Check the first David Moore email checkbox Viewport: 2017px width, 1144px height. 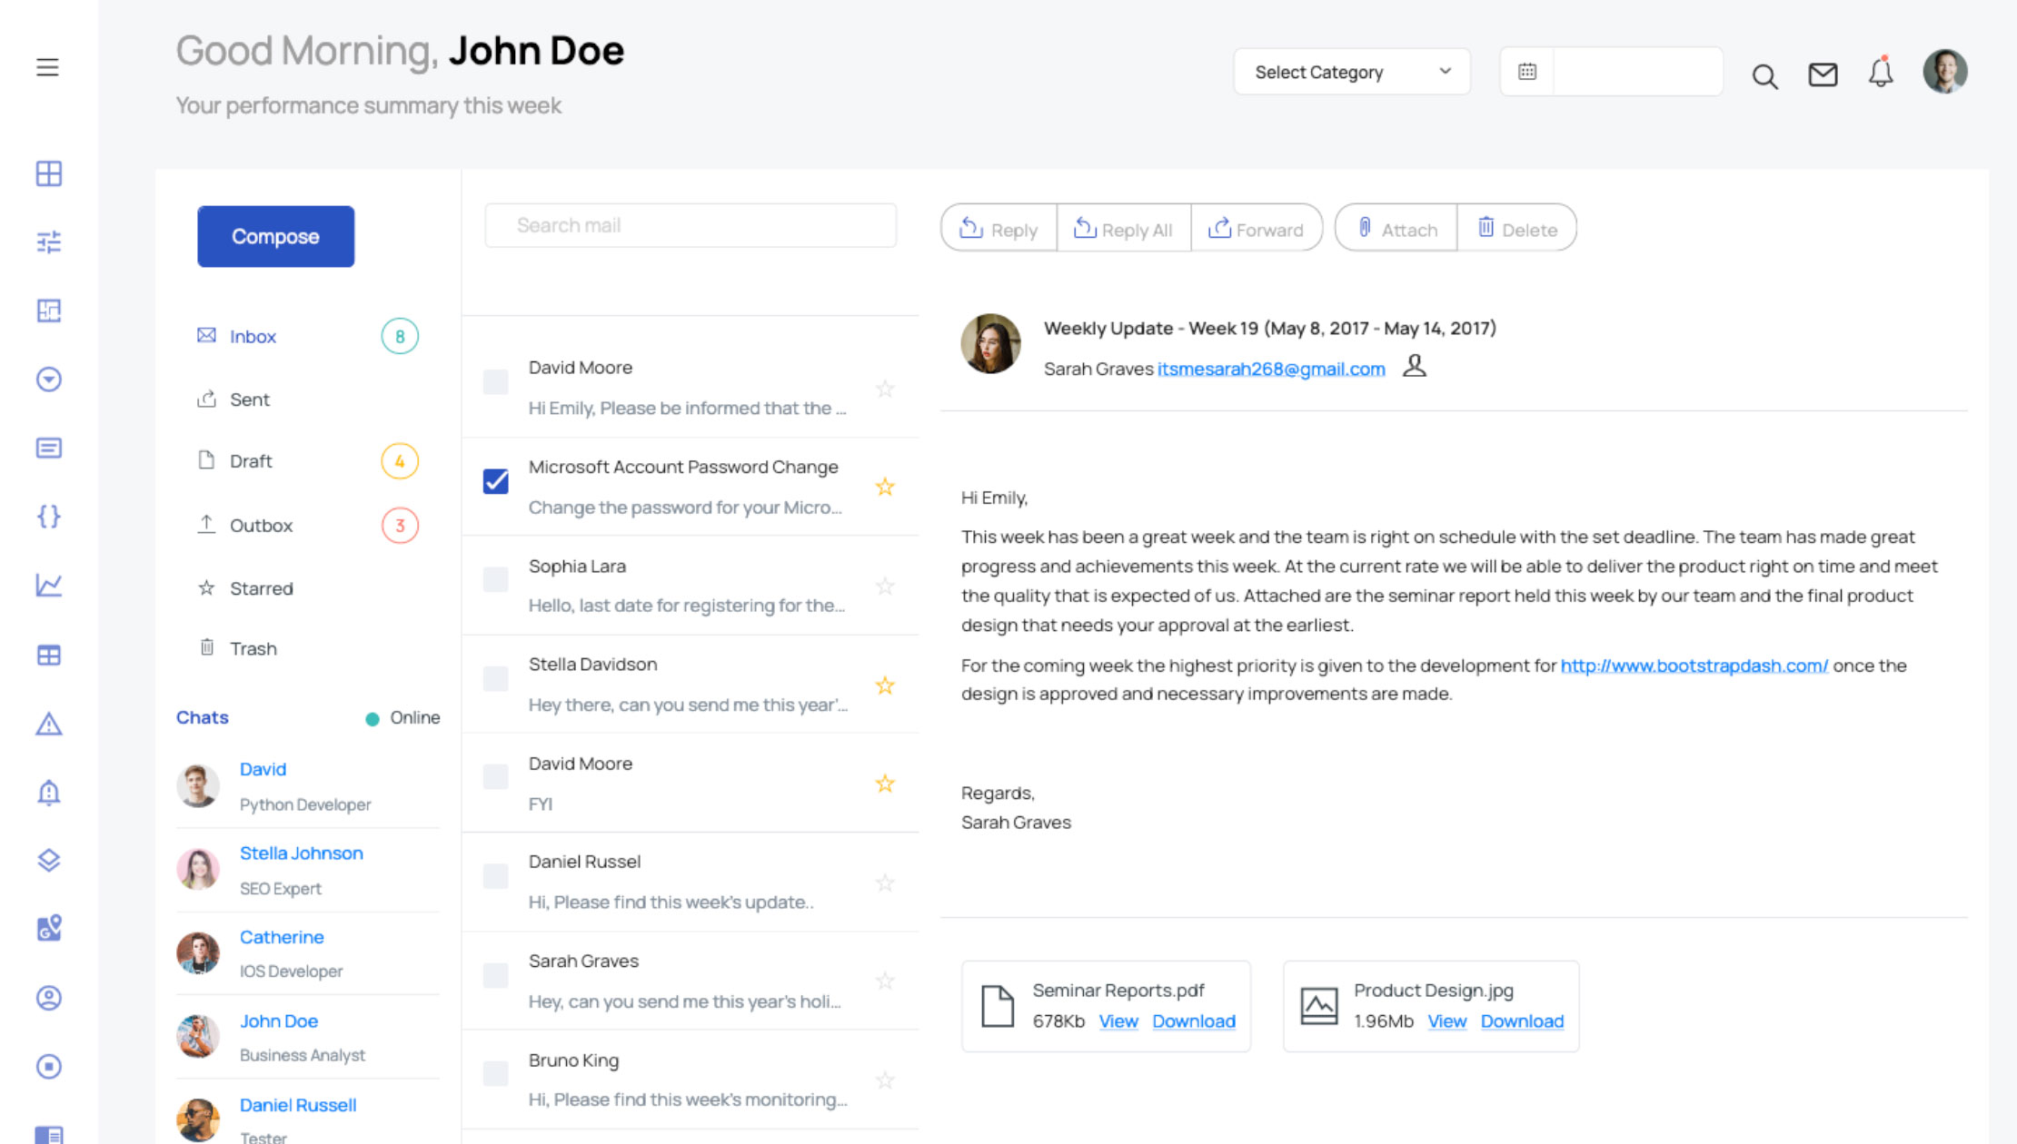pyautogui.click(x=496, y=382)
